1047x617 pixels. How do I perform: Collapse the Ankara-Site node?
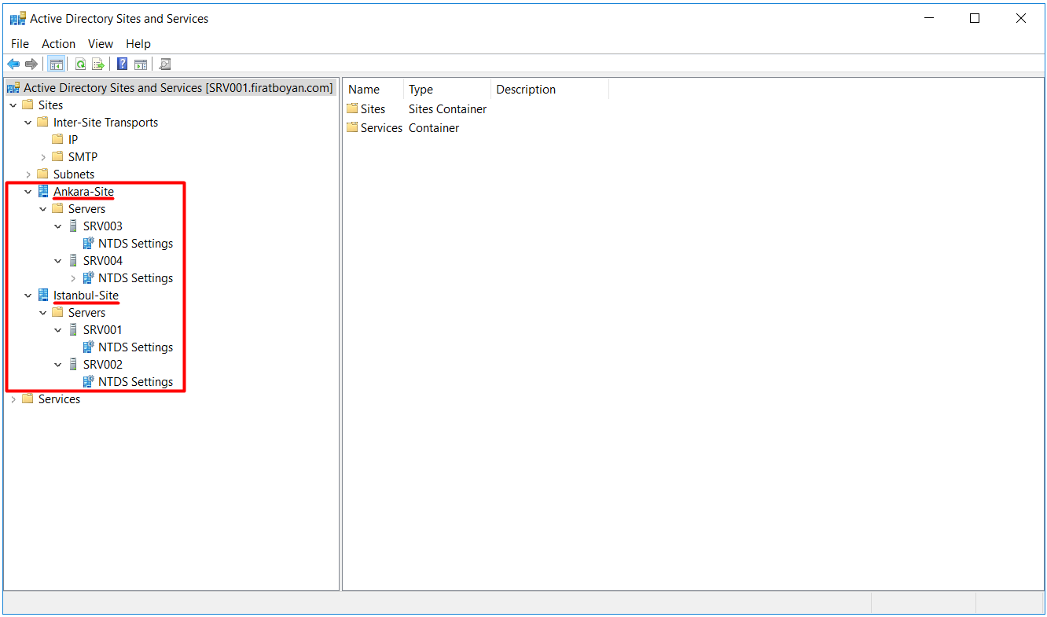pyautogui.click(x=28, y=192)
